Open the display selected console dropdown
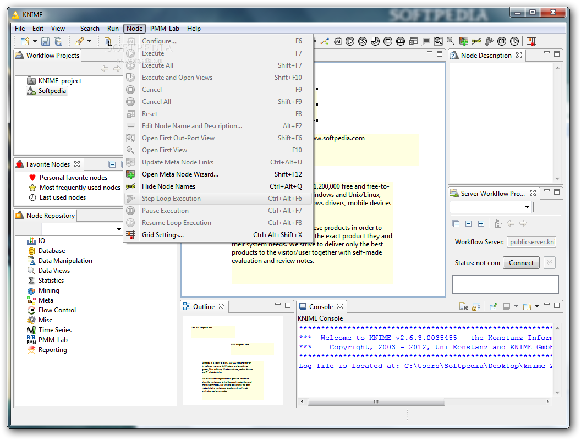 (516, 306)
